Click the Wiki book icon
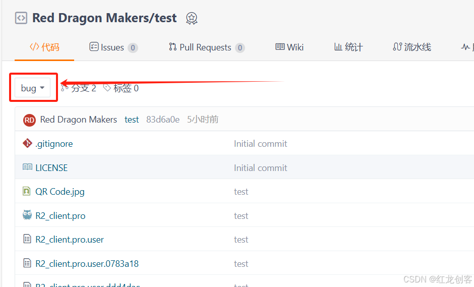474x287 pixels. 280,46
